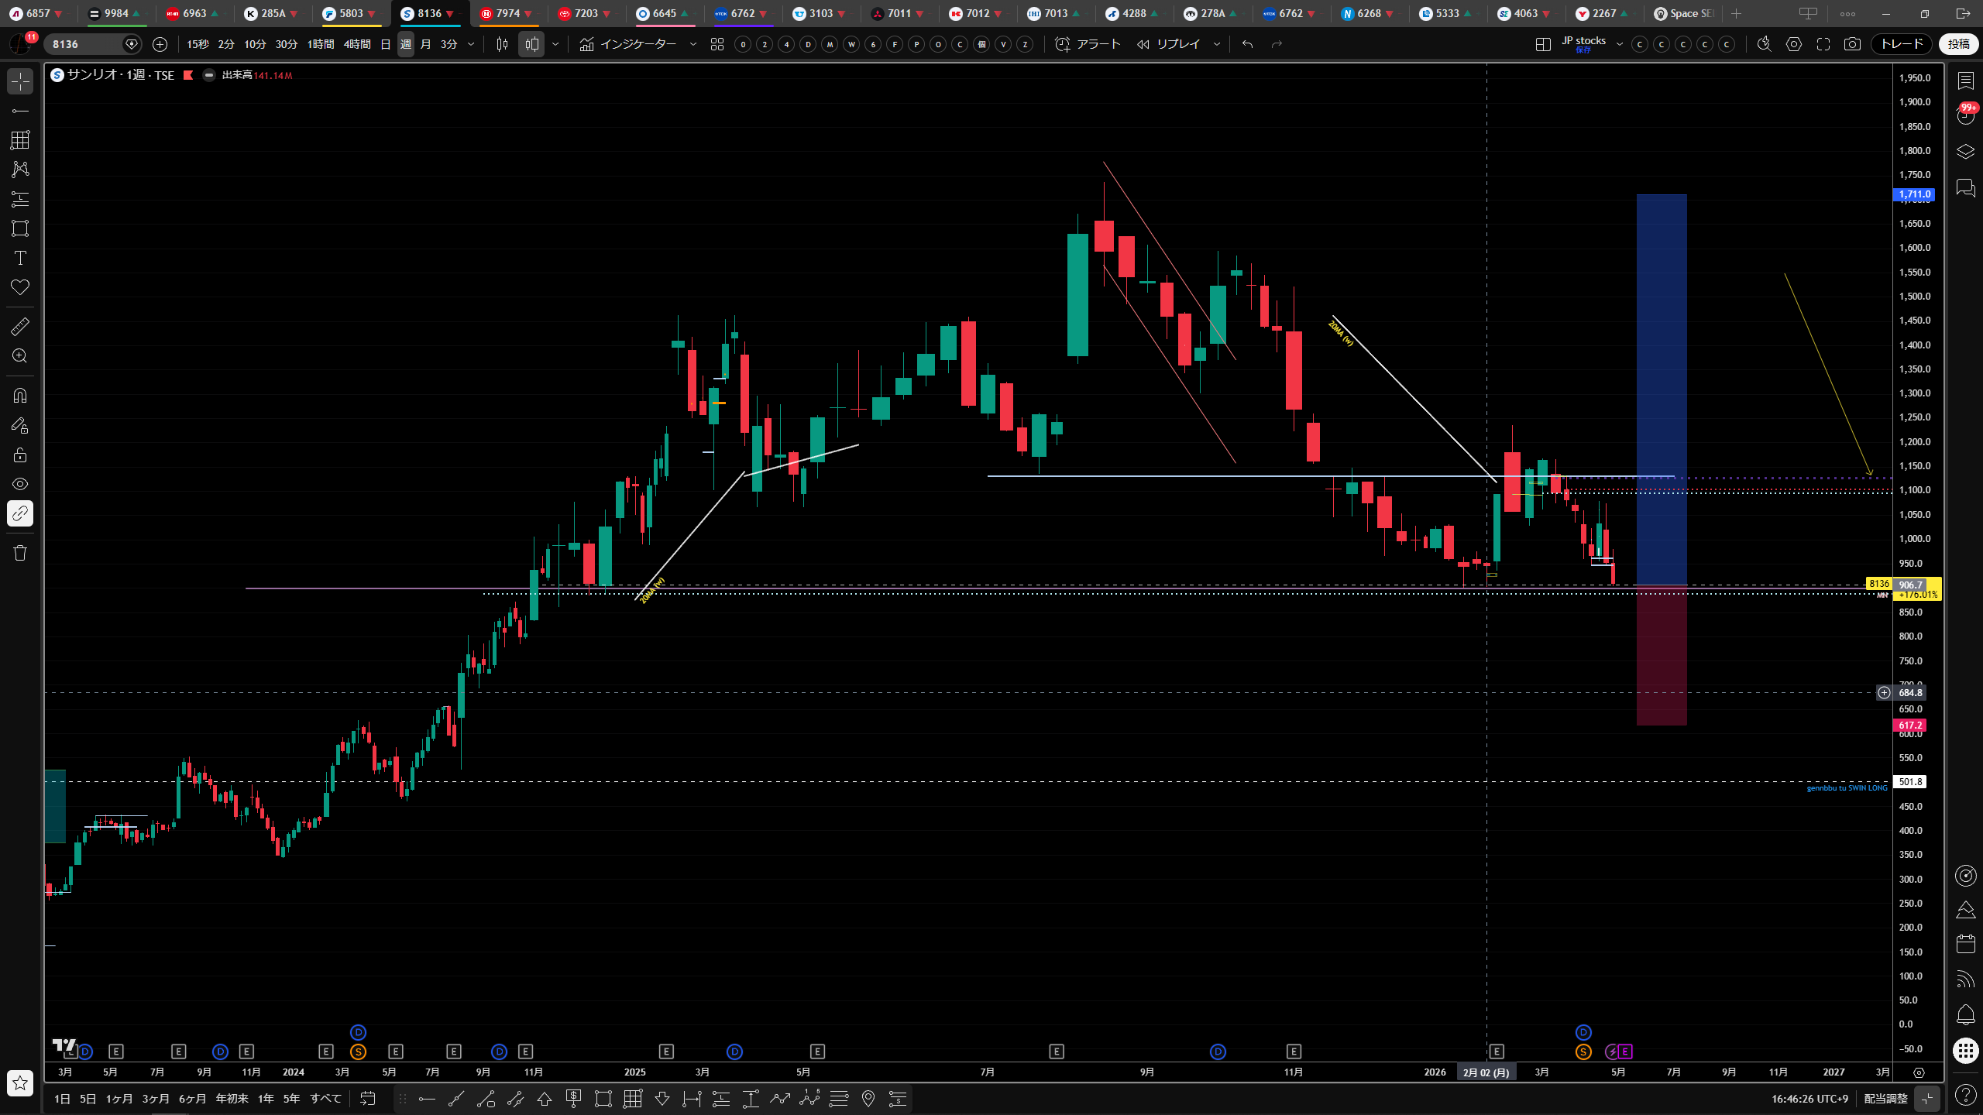1983x1115 pixels.
Task: Create an アラート alert
Action: [x=1088, y=44]
